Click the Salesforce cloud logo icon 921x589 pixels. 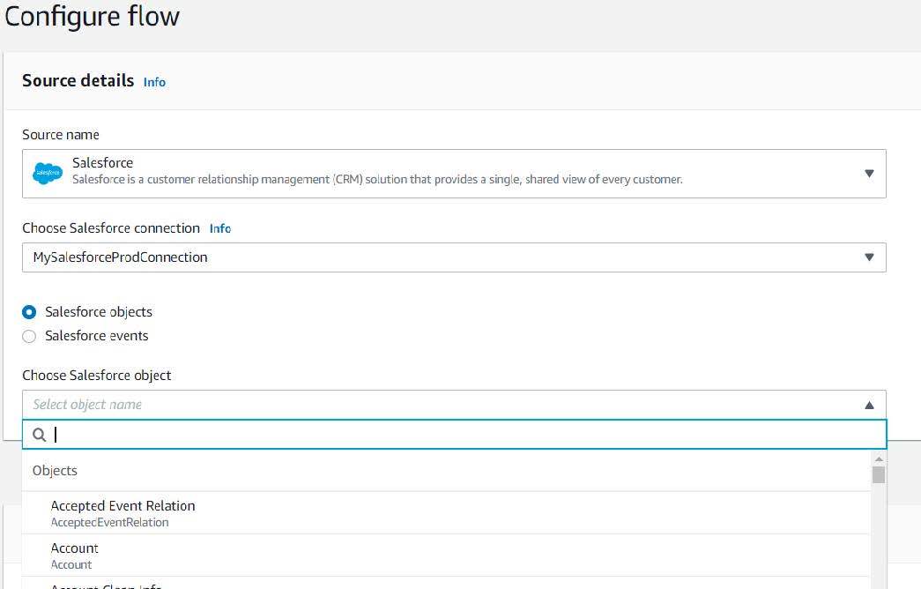[x=48, y=174]
